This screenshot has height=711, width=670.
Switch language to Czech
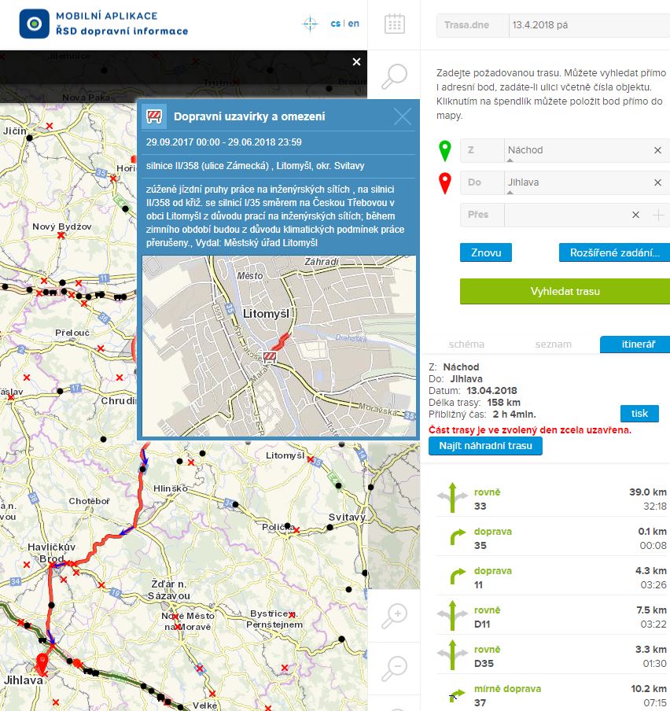coord(336,24)
